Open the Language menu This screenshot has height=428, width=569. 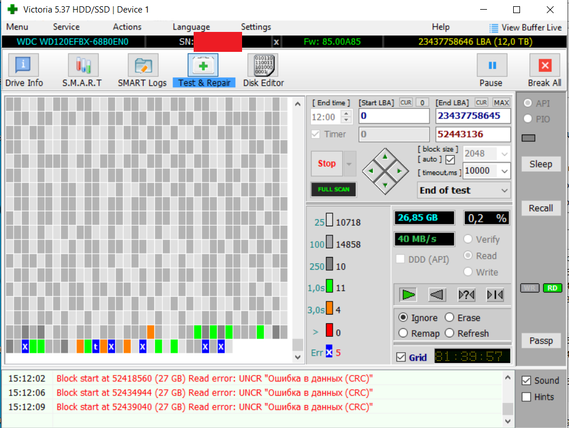(x=191, y=27)
